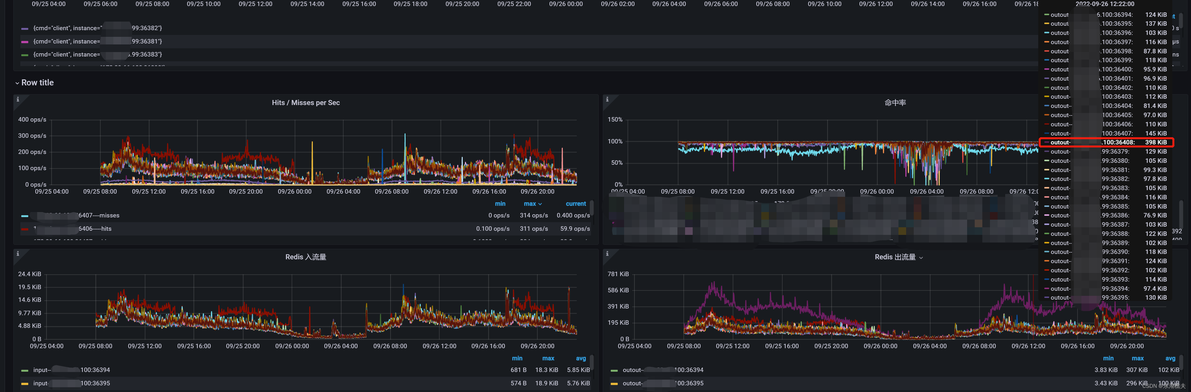Image resolution: width=1191 pixels, height=392 pixels.
Task: Click the max sort chevron in Hits/Misses legend
Action: pos(540,203)
